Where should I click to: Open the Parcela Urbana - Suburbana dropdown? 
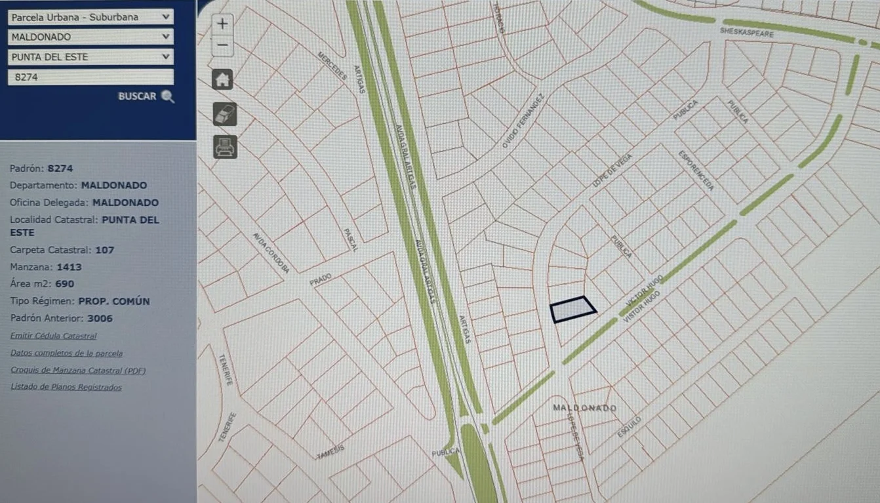click(90, 17)
